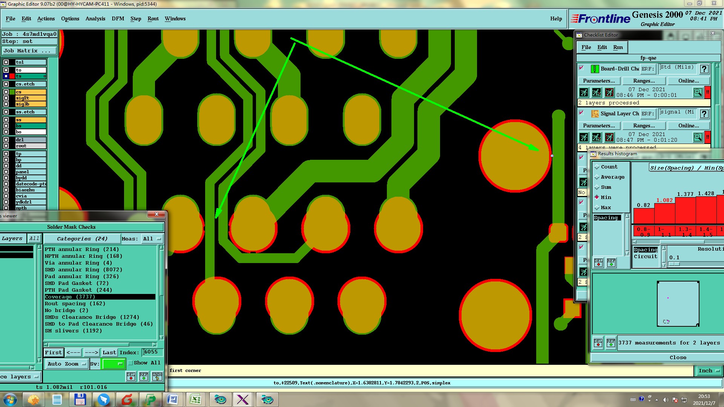The image size is (724, 407).
Task: Pick the green Sv color swatch
Action: (114, 364)
